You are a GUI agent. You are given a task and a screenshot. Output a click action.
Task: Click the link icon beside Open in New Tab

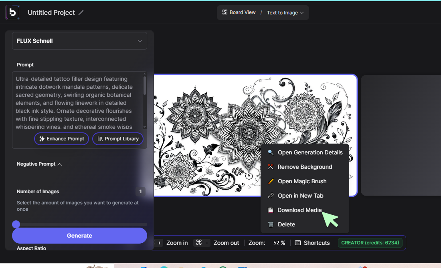pos(271,196)
